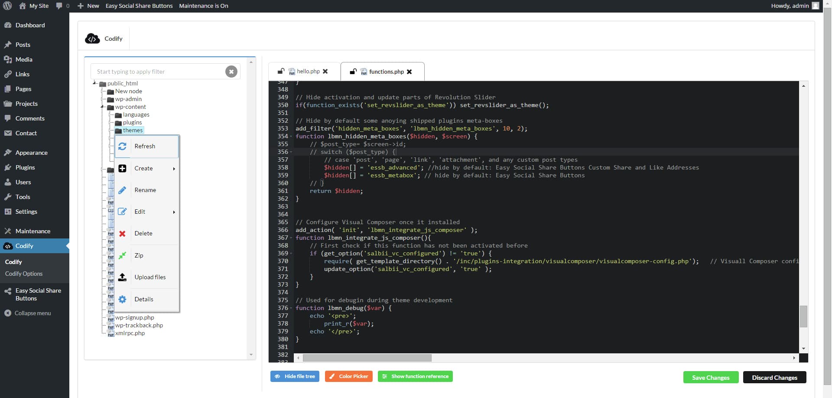Expand the languages folder arrow
The width and height of the screenshot is (832, 398).
coord(111,114)
